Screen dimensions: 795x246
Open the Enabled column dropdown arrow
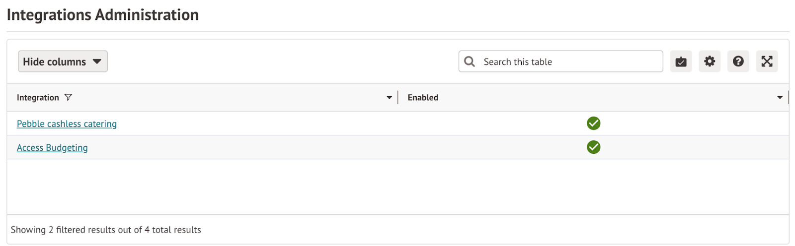pyautogui.click(x=780, y=98)
